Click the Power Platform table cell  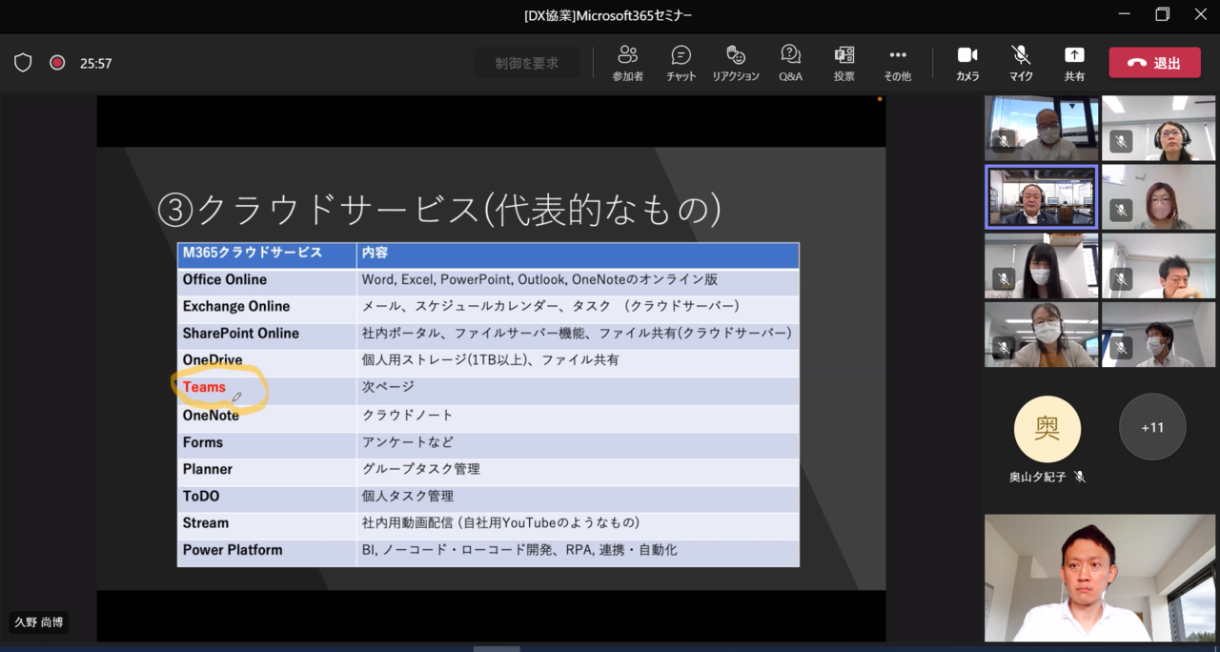coord(267,551)
